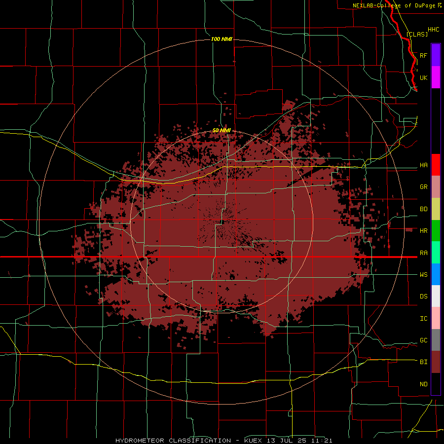This screenshot has width=444, height=444.
Task: Click the UK magenta legend swatch
Action: [436, 77]
